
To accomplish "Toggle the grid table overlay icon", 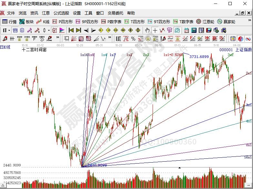I will 233,39.
